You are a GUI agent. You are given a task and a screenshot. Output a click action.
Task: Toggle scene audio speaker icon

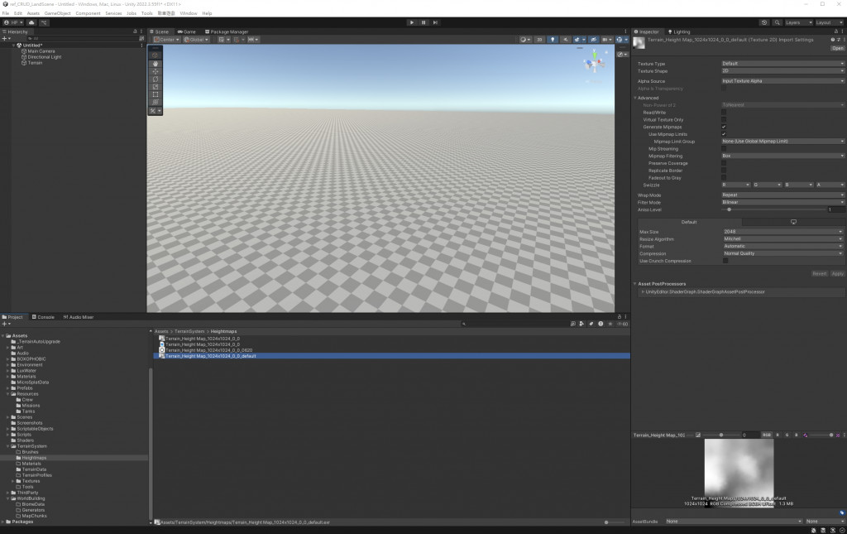point(565,40)
